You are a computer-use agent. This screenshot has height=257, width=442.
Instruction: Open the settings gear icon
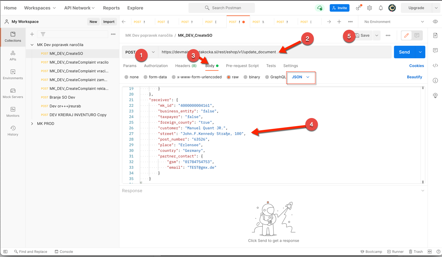point(370,8)
